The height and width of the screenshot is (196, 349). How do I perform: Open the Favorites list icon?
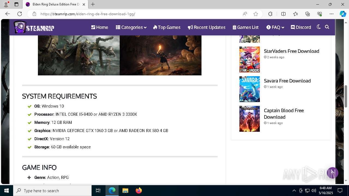[296, 14]
